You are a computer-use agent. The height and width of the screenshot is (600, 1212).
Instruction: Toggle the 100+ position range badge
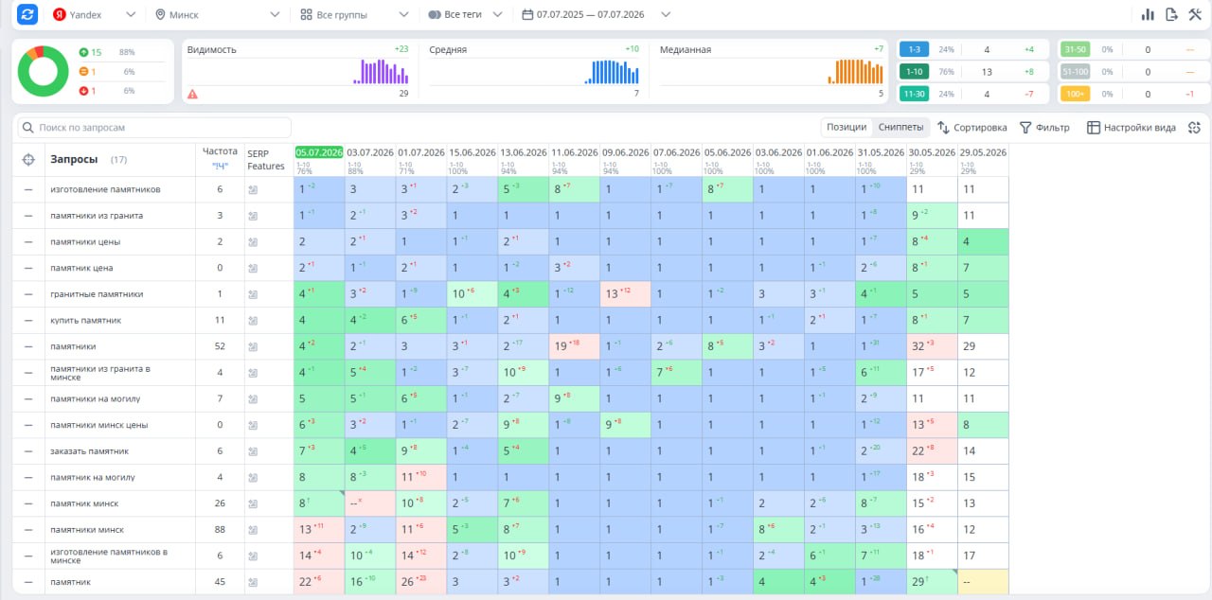pyautogui.click(x=1075, y=94)
